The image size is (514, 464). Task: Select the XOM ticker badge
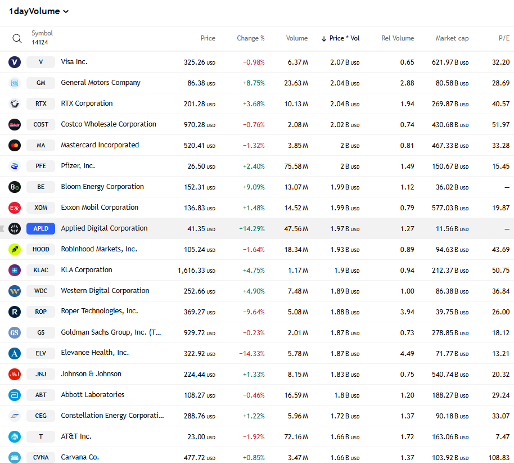click(40, 208)
